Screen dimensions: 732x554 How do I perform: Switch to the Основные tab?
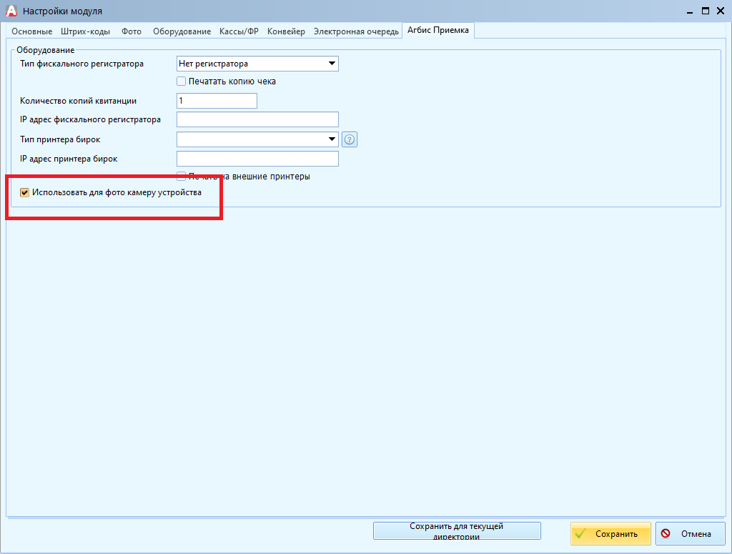coord(31,31)
